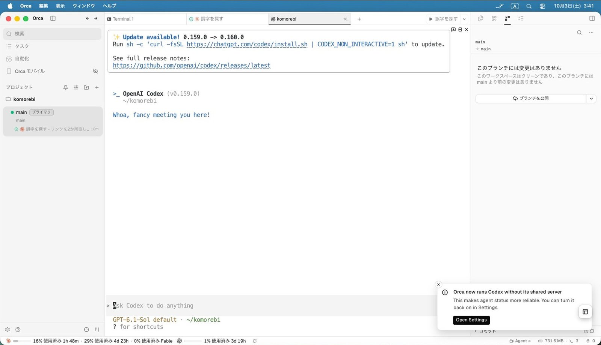This screenshot has width=601, height=345.
Task: Click the 1% usage progress bar
Action: 193,341
